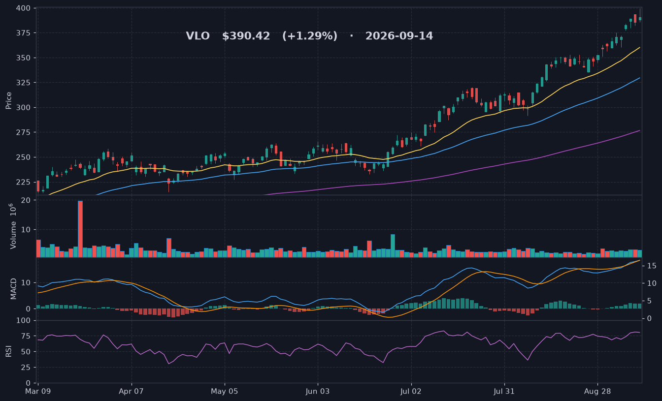Viewport: 662px width, 401px height.
Task: Click the Volume axis title
Action: tap(13, 226)
